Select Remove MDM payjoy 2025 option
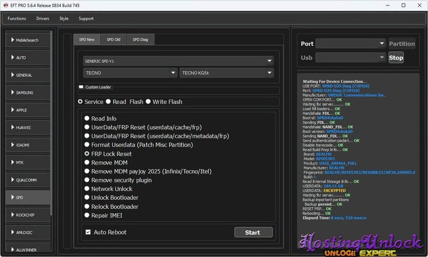 tap(87, 171)
